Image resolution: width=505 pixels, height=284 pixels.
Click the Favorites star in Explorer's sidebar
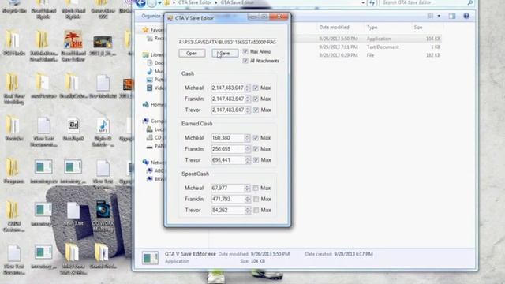point(145,30)
